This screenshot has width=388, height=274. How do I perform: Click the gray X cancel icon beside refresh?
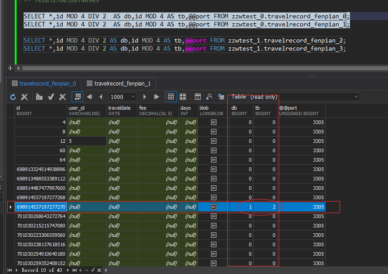point(25,97)
